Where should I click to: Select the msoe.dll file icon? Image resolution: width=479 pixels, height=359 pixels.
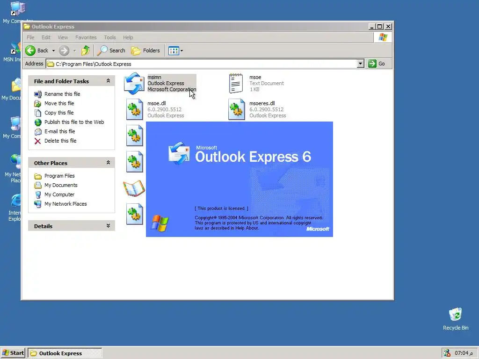pos(134,109)
